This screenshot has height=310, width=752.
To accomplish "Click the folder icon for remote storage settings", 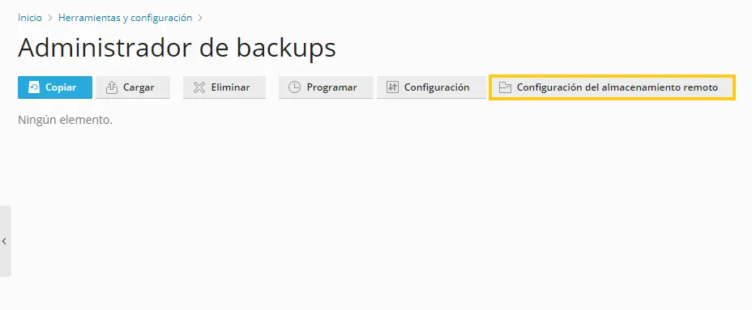I will (505, 87).
